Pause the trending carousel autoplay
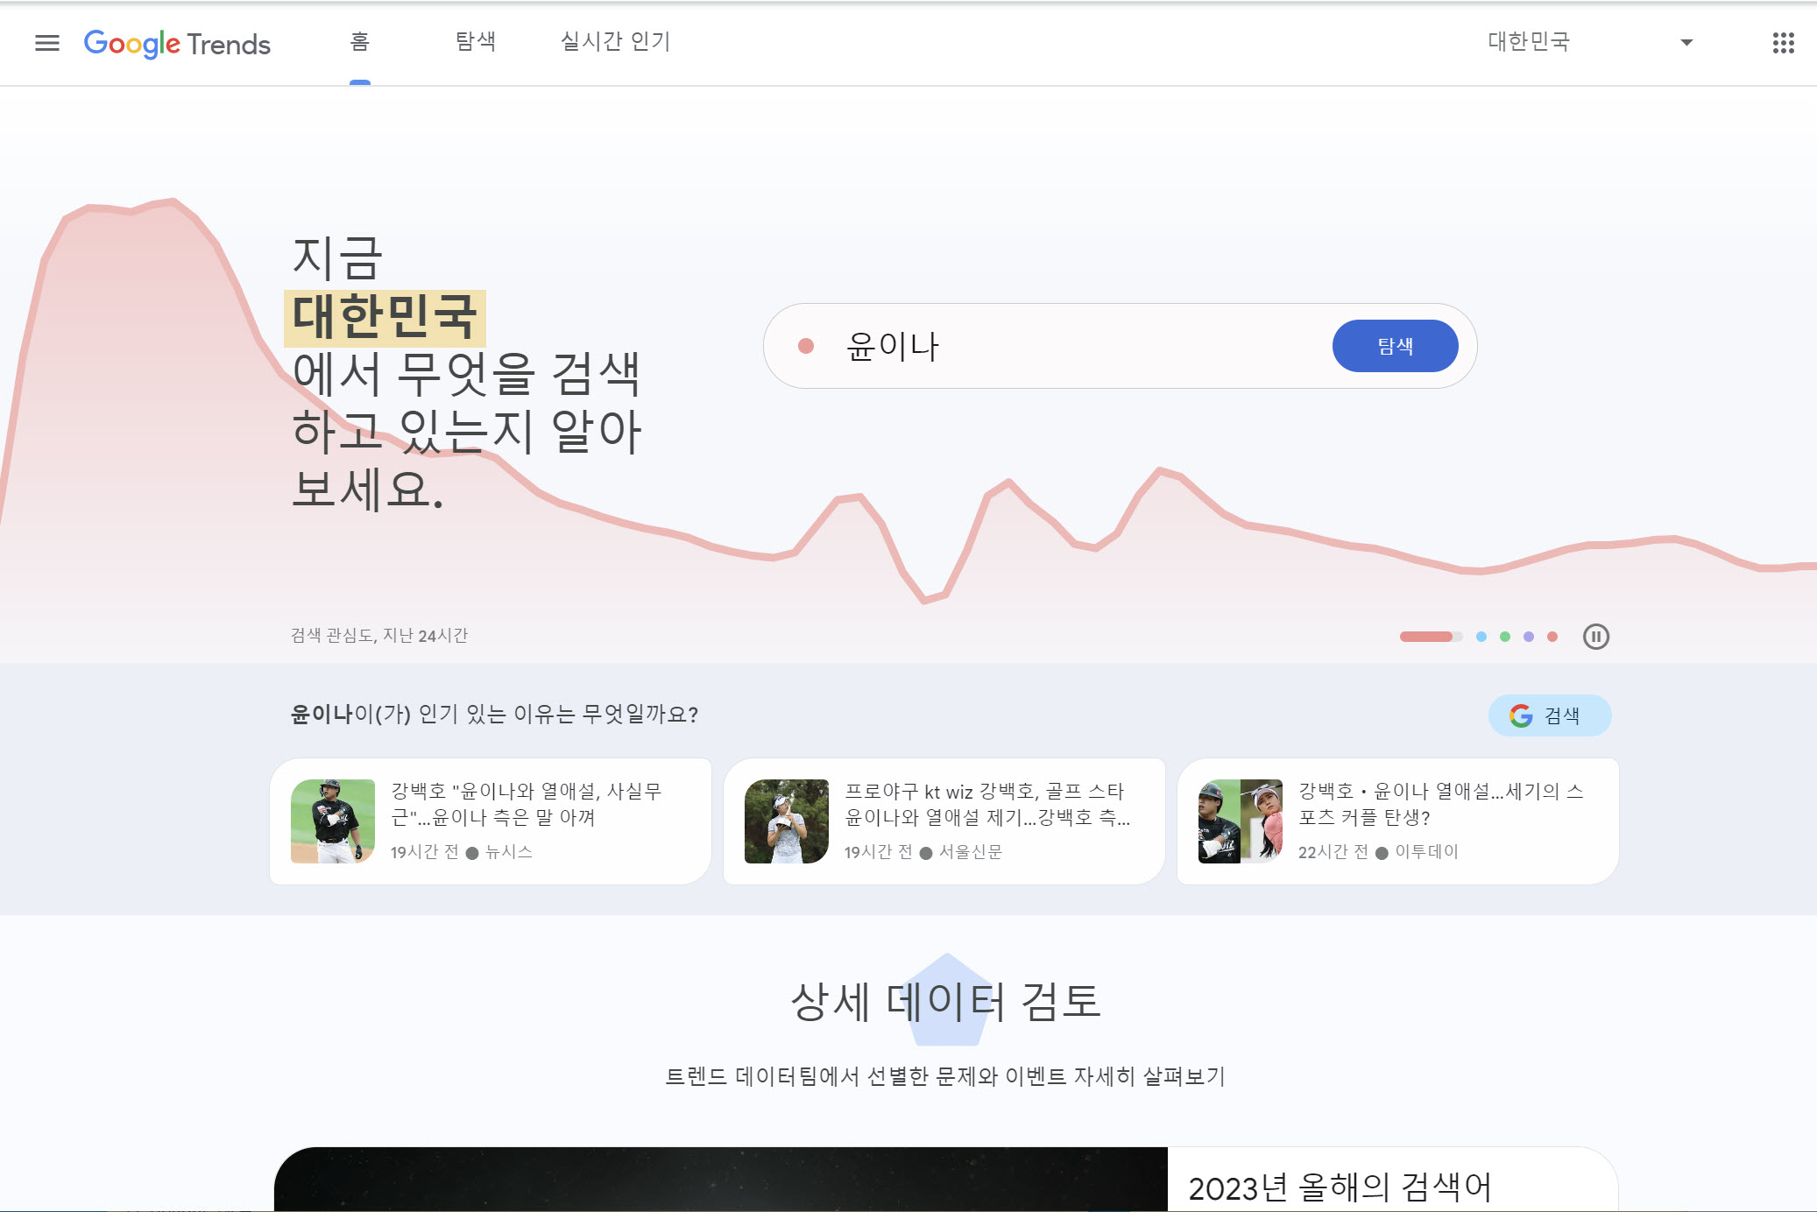Viewport: 1817px width, 1212px height. coord(1595,637)
